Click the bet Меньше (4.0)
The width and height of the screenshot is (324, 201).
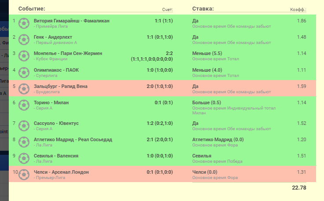[207, 70]
